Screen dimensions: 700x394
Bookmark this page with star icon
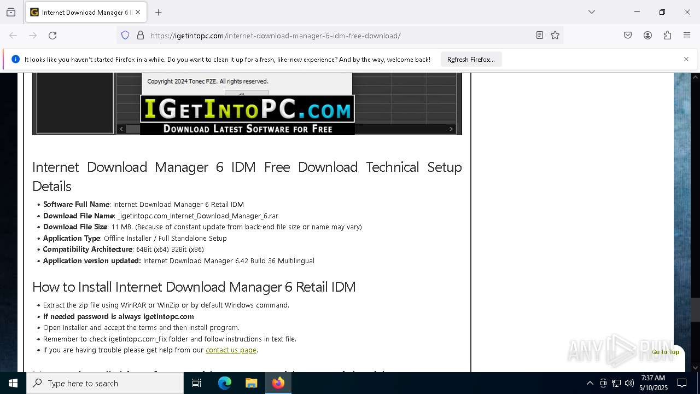point(555,36)
